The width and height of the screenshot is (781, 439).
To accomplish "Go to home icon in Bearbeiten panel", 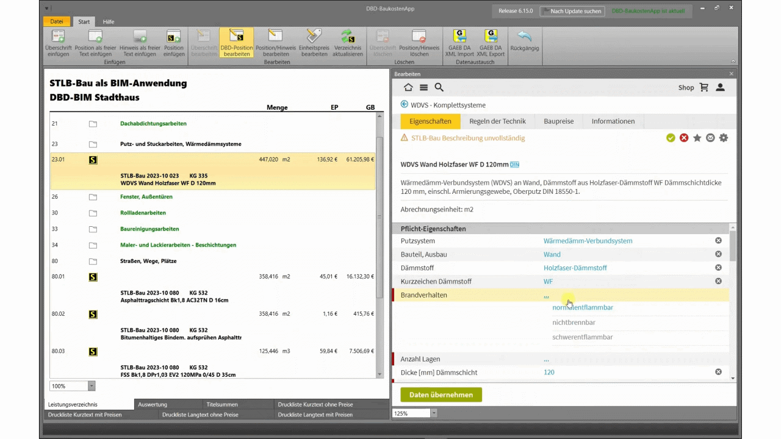I will click(408, 88).
